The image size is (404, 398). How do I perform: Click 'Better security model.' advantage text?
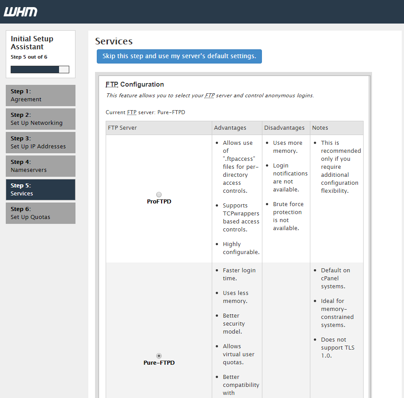pos(234,323)
